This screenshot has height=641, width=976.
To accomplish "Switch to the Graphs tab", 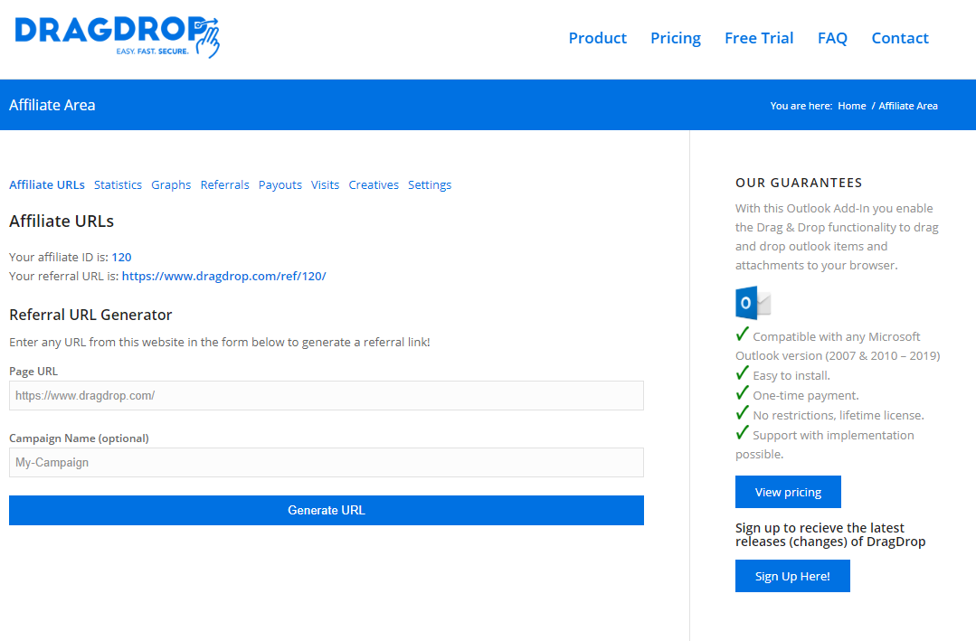I will 171,184.
